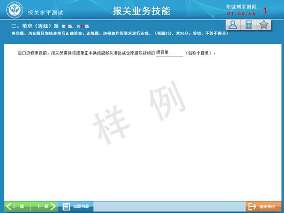Click the 报关业务技能 header title
This screenshot has height=213, width=284.
[141, 11]
